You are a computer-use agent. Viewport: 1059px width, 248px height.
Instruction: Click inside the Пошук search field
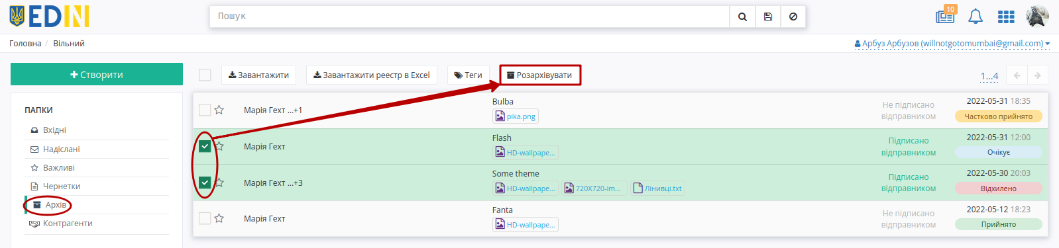coord(470,17)
